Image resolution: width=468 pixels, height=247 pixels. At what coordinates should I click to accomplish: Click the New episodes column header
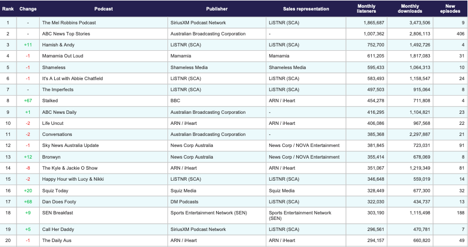[x=450, y=9]
